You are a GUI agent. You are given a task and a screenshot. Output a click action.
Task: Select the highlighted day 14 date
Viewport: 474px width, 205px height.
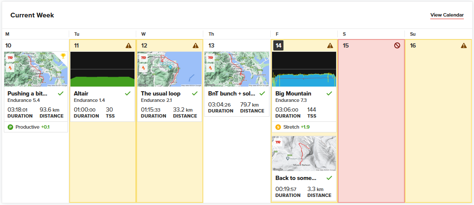[x=278, y=45]
